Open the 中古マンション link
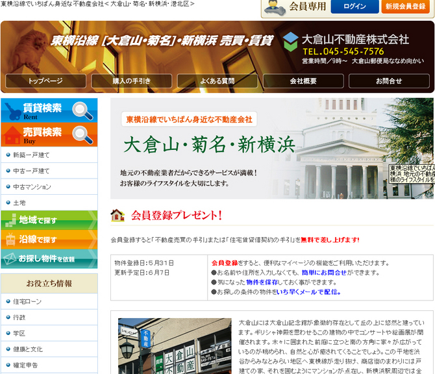This screenshot has height=374, width=435. coord(32,187)
